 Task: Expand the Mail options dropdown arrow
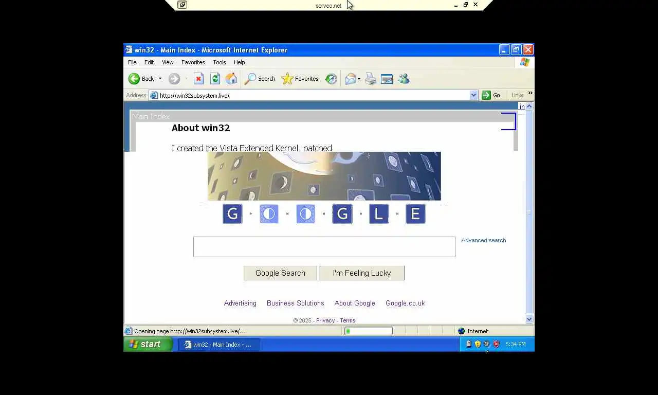359,79
